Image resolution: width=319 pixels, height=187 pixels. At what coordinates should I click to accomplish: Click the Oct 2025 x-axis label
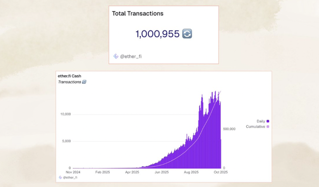click(220, 172)
